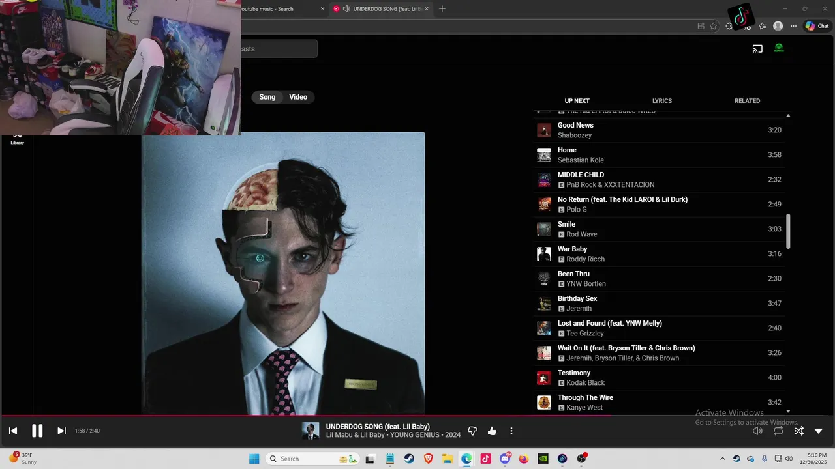Play Good News by Shaboozey from the queue
The width and height of the screenshot is (835, 469).
pyautogui.click(x=659, y=130)
